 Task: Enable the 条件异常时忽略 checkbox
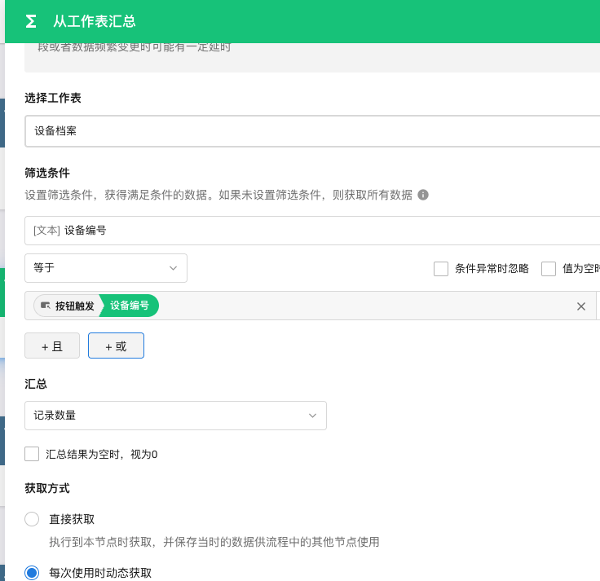[x=441, y=269]
